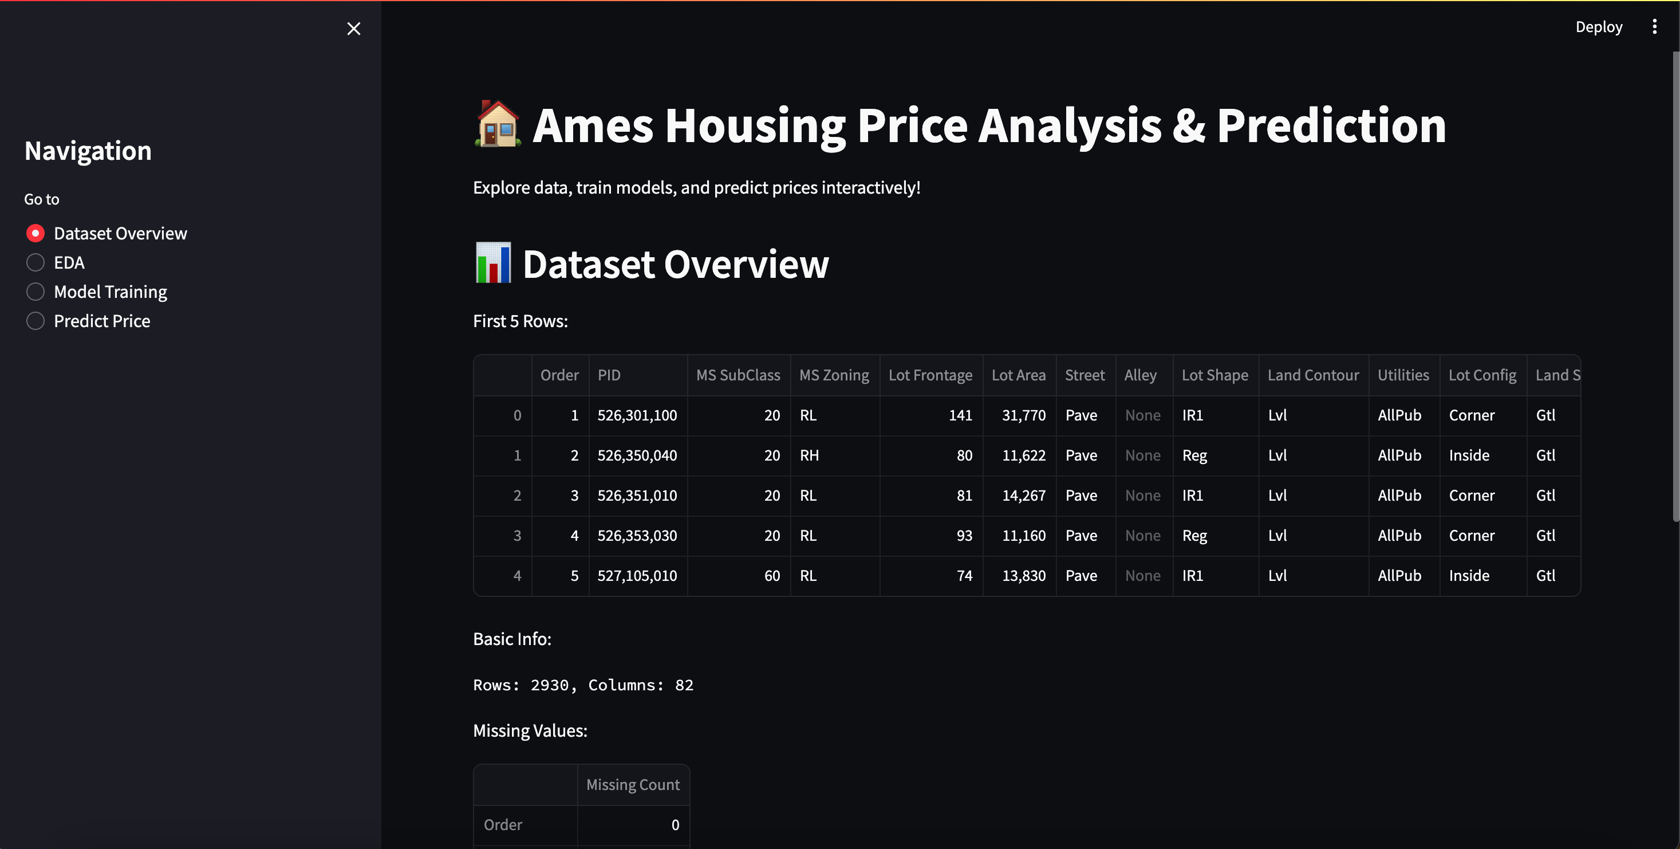Click the Missing Count column header
Viewport: 1680px width, 849px height.
[x=632, y=784]
